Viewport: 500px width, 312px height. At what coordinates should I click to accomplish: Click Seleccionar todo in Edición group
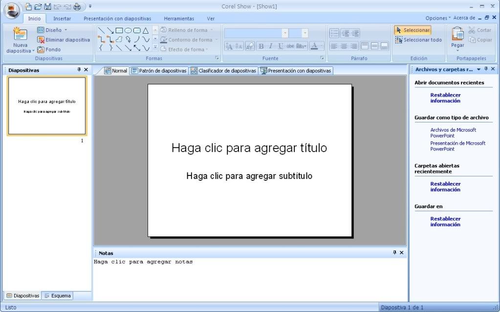pyautogui.click(x=418, y=40)
